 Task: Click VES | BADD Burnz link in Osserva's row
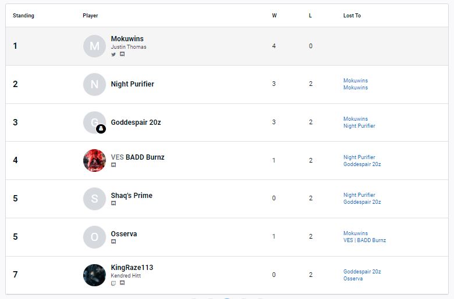364,240
